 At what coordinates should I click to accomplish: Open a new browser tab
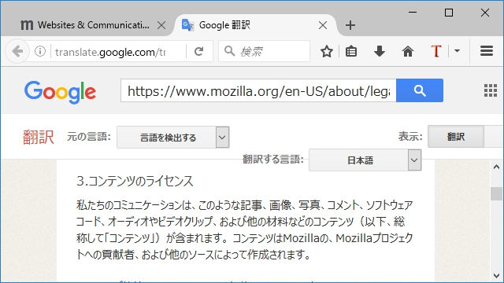tap(350, 25)
